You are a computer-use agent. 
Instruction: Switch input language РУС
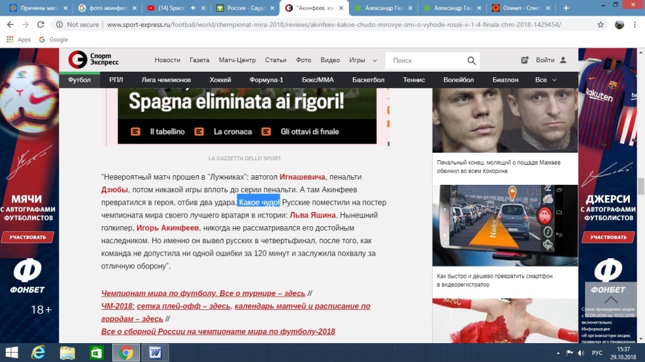point(597,353)
